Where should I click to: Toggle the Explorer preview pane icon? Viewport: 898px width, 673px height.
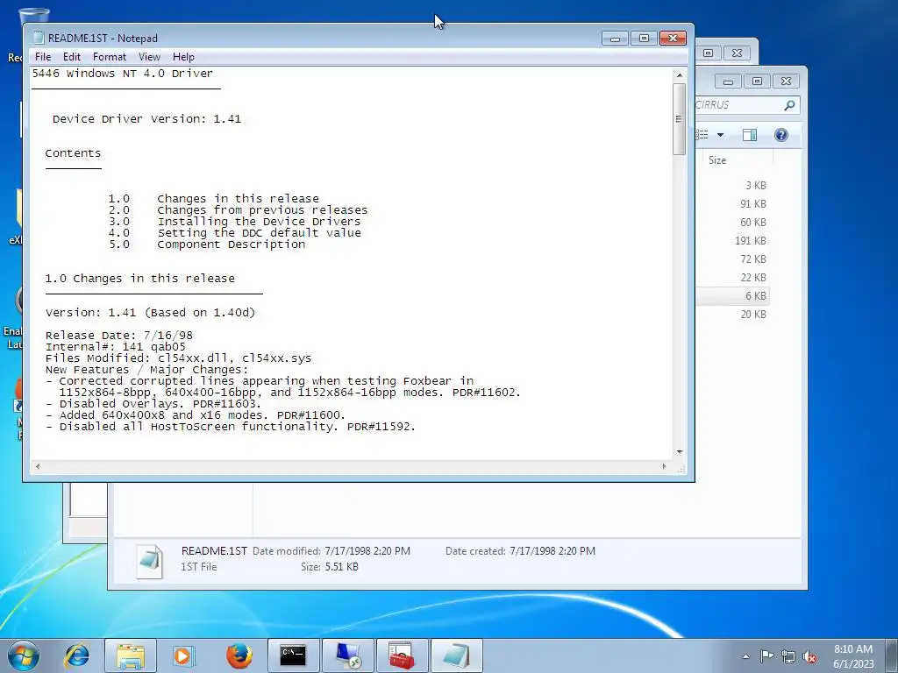pos(749,135)
